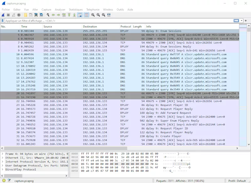
Task: Close this capture file
Action: coord(36,15)
